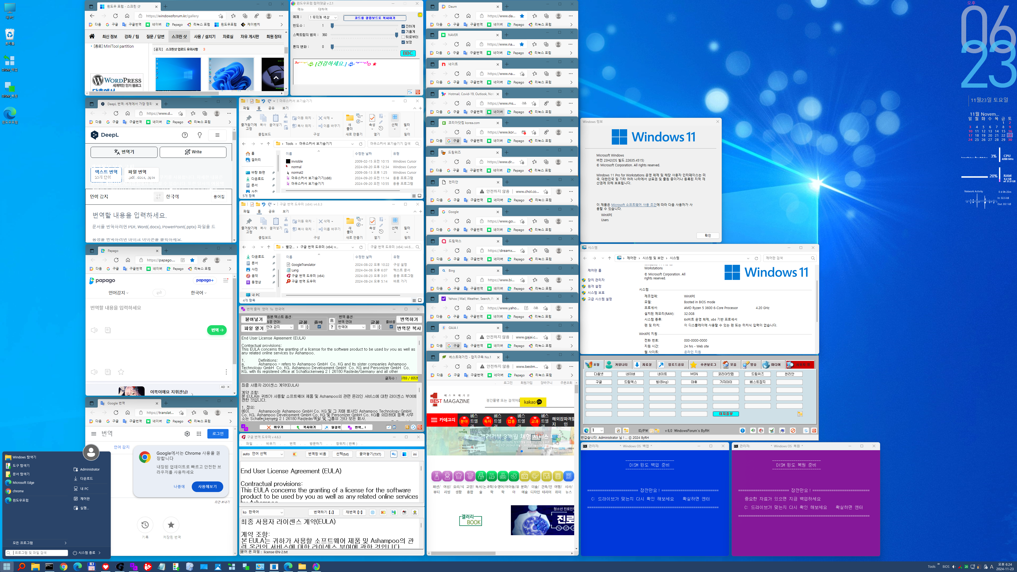Screen dimensions: 1017x572
Task: Click home icon on windowsforum gallery nav
Action: click(x=92, y=36)
